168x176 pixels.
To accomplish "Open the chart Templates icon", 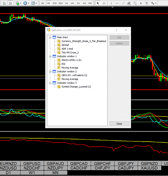I will click(33, 3).
